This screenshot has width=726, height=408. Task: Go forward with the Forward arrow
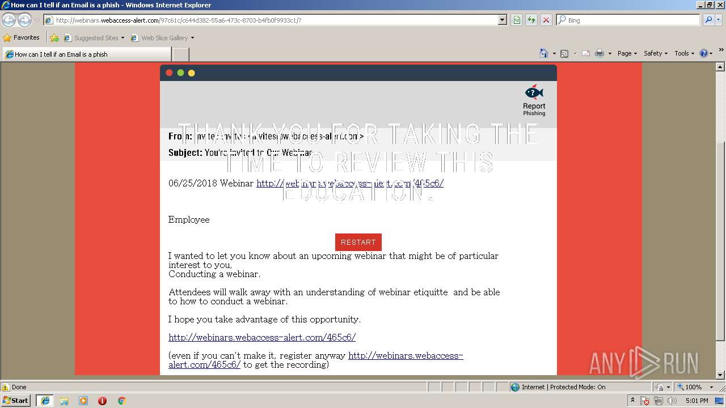(24, 20)
